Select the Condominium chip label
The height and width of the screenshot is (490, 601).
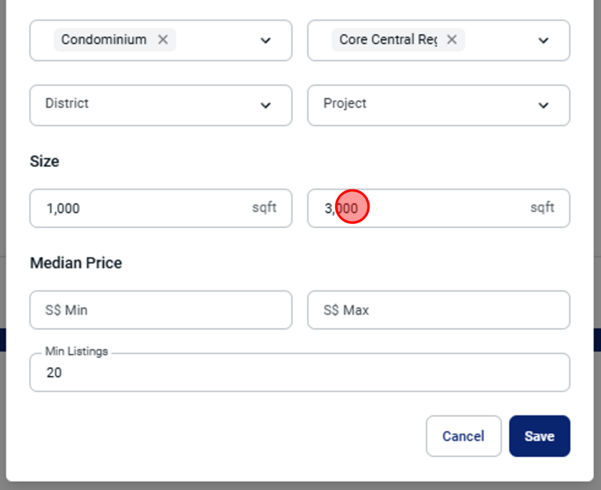click(104, 39)
